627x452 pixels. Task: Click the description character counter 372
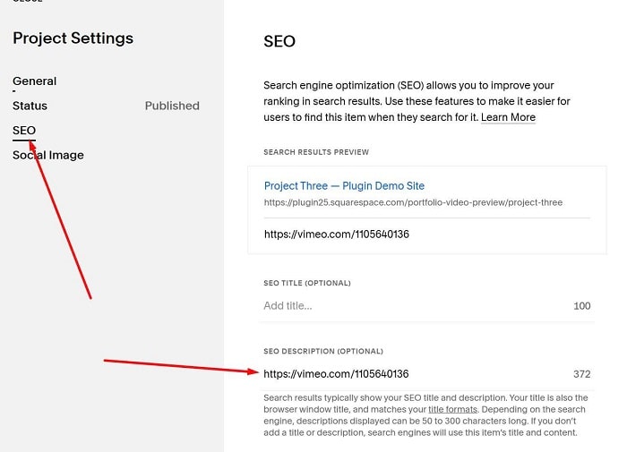coord(581,374)
